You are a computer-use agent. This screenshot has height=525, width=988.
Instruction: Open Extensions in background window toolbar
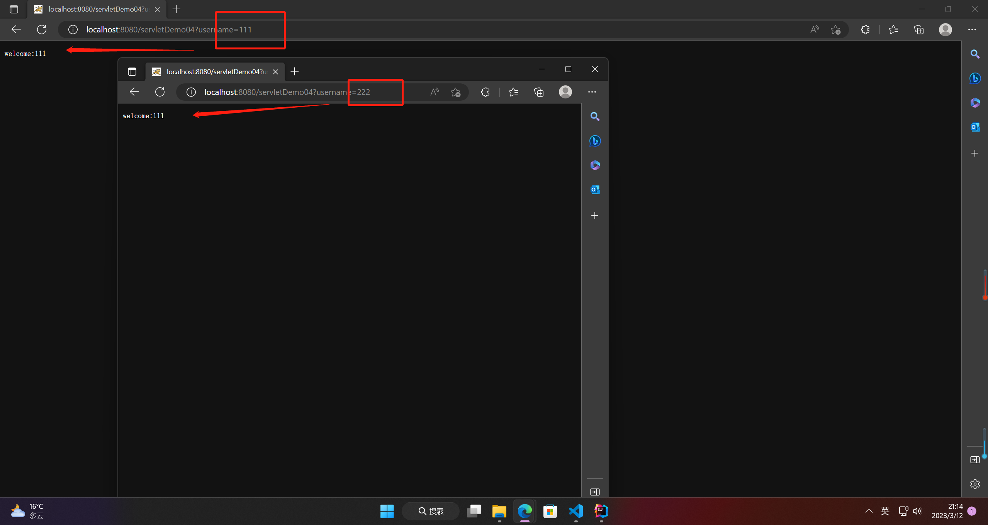866,29
